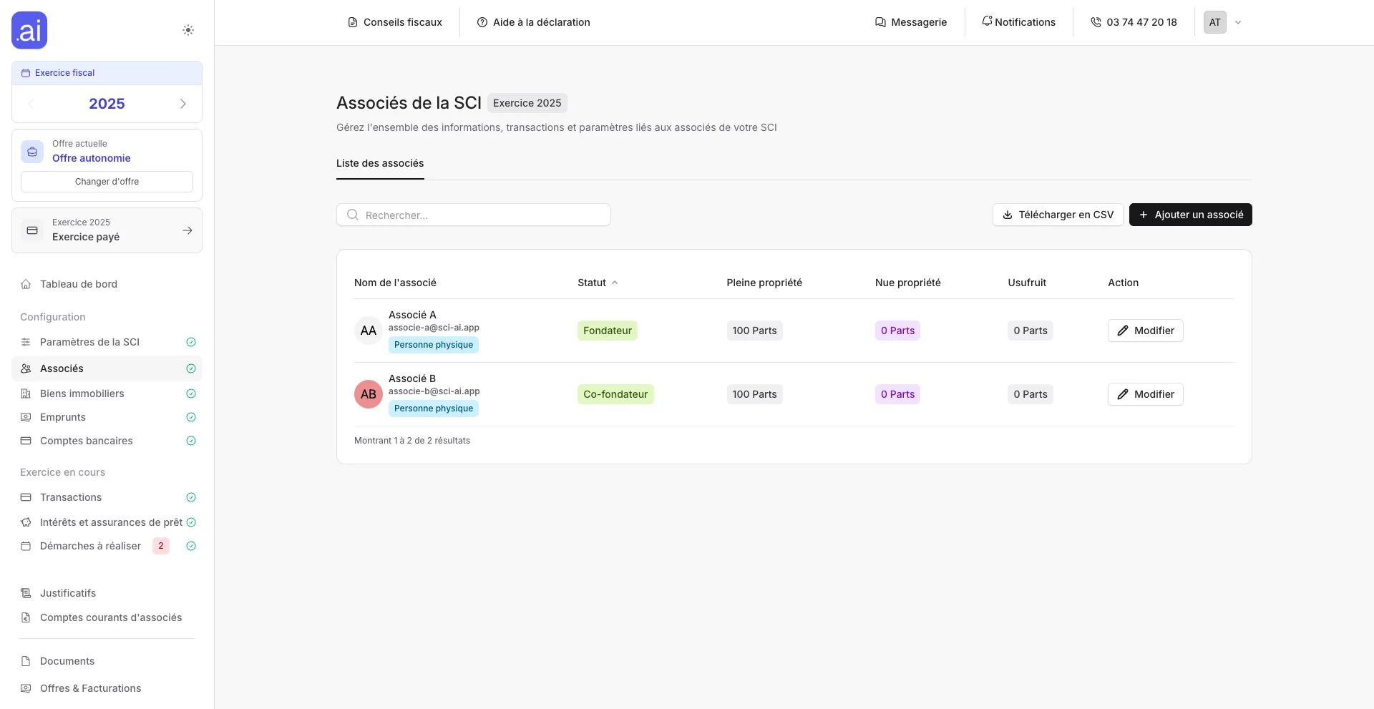The width and height of the screenshot is (1374, 709).
Task: Click the Rechercher search field
Action: (x=473, y=215)
